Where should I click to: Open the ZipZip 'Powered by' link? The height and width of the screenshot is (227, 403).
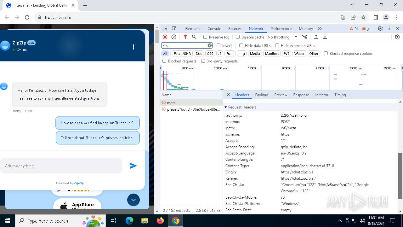point(79,183)
